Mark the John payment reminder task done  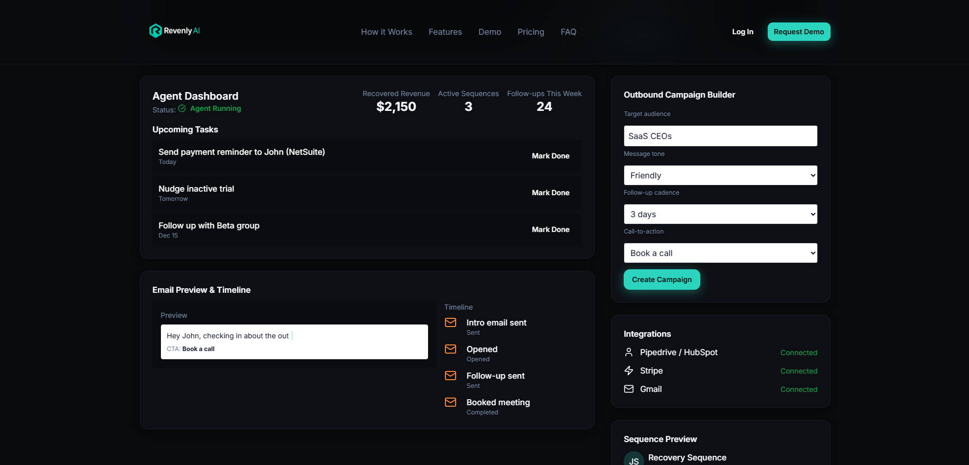click(551, 156)
